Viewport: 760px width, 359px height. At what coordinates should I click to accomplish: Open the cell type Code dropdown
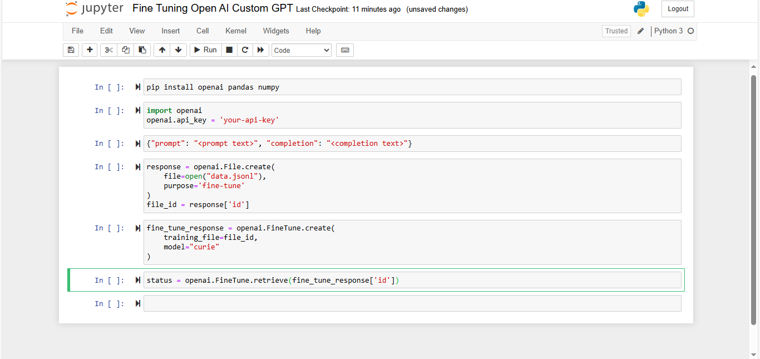coord(301,50)
